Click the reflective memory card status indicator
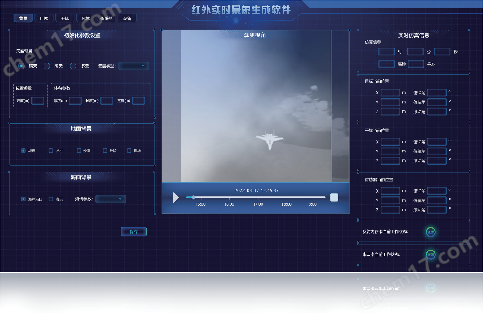Viewport: 483px width, 313px height. pyautogui.click(x=431, y=232)
